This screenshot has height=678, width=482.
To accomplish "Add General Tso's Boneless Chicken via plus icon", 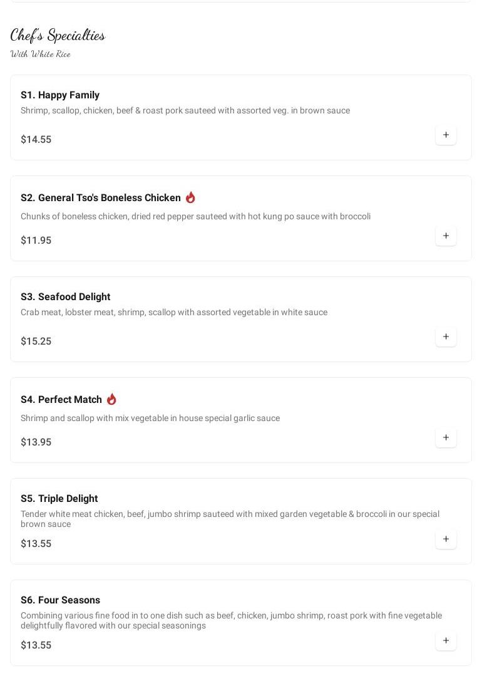I will coord(446,236).
